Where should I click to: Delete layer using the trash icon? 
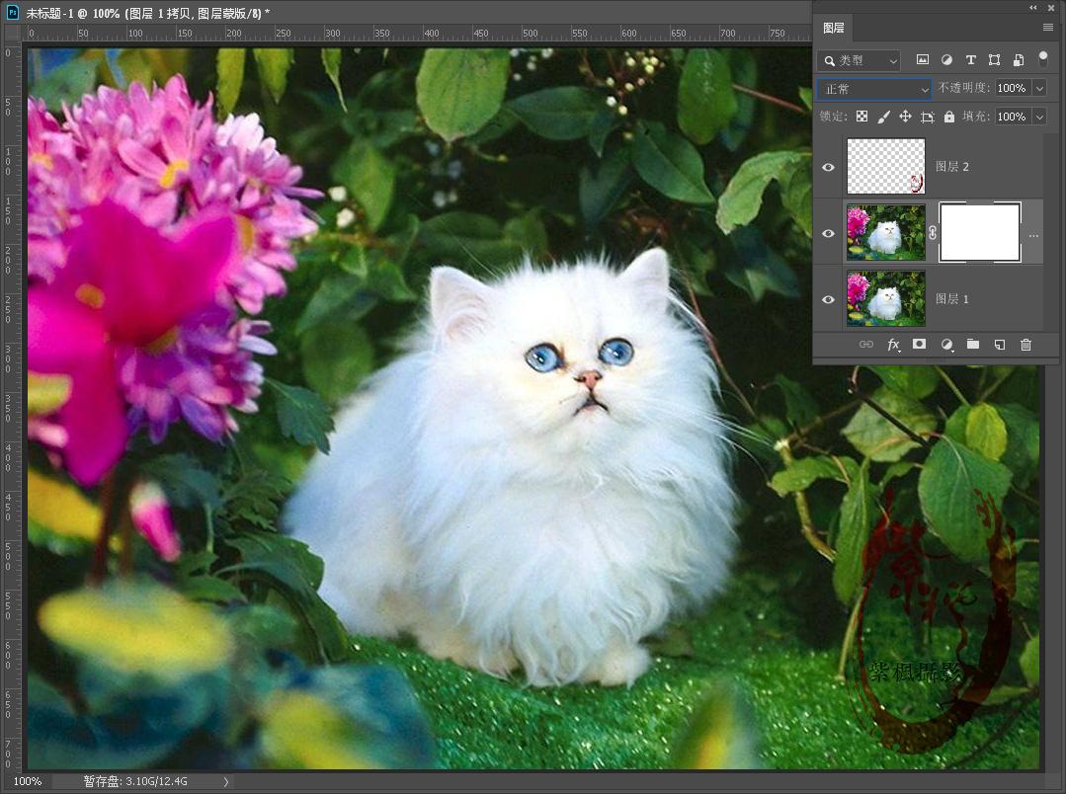(x=1025, y=344)
